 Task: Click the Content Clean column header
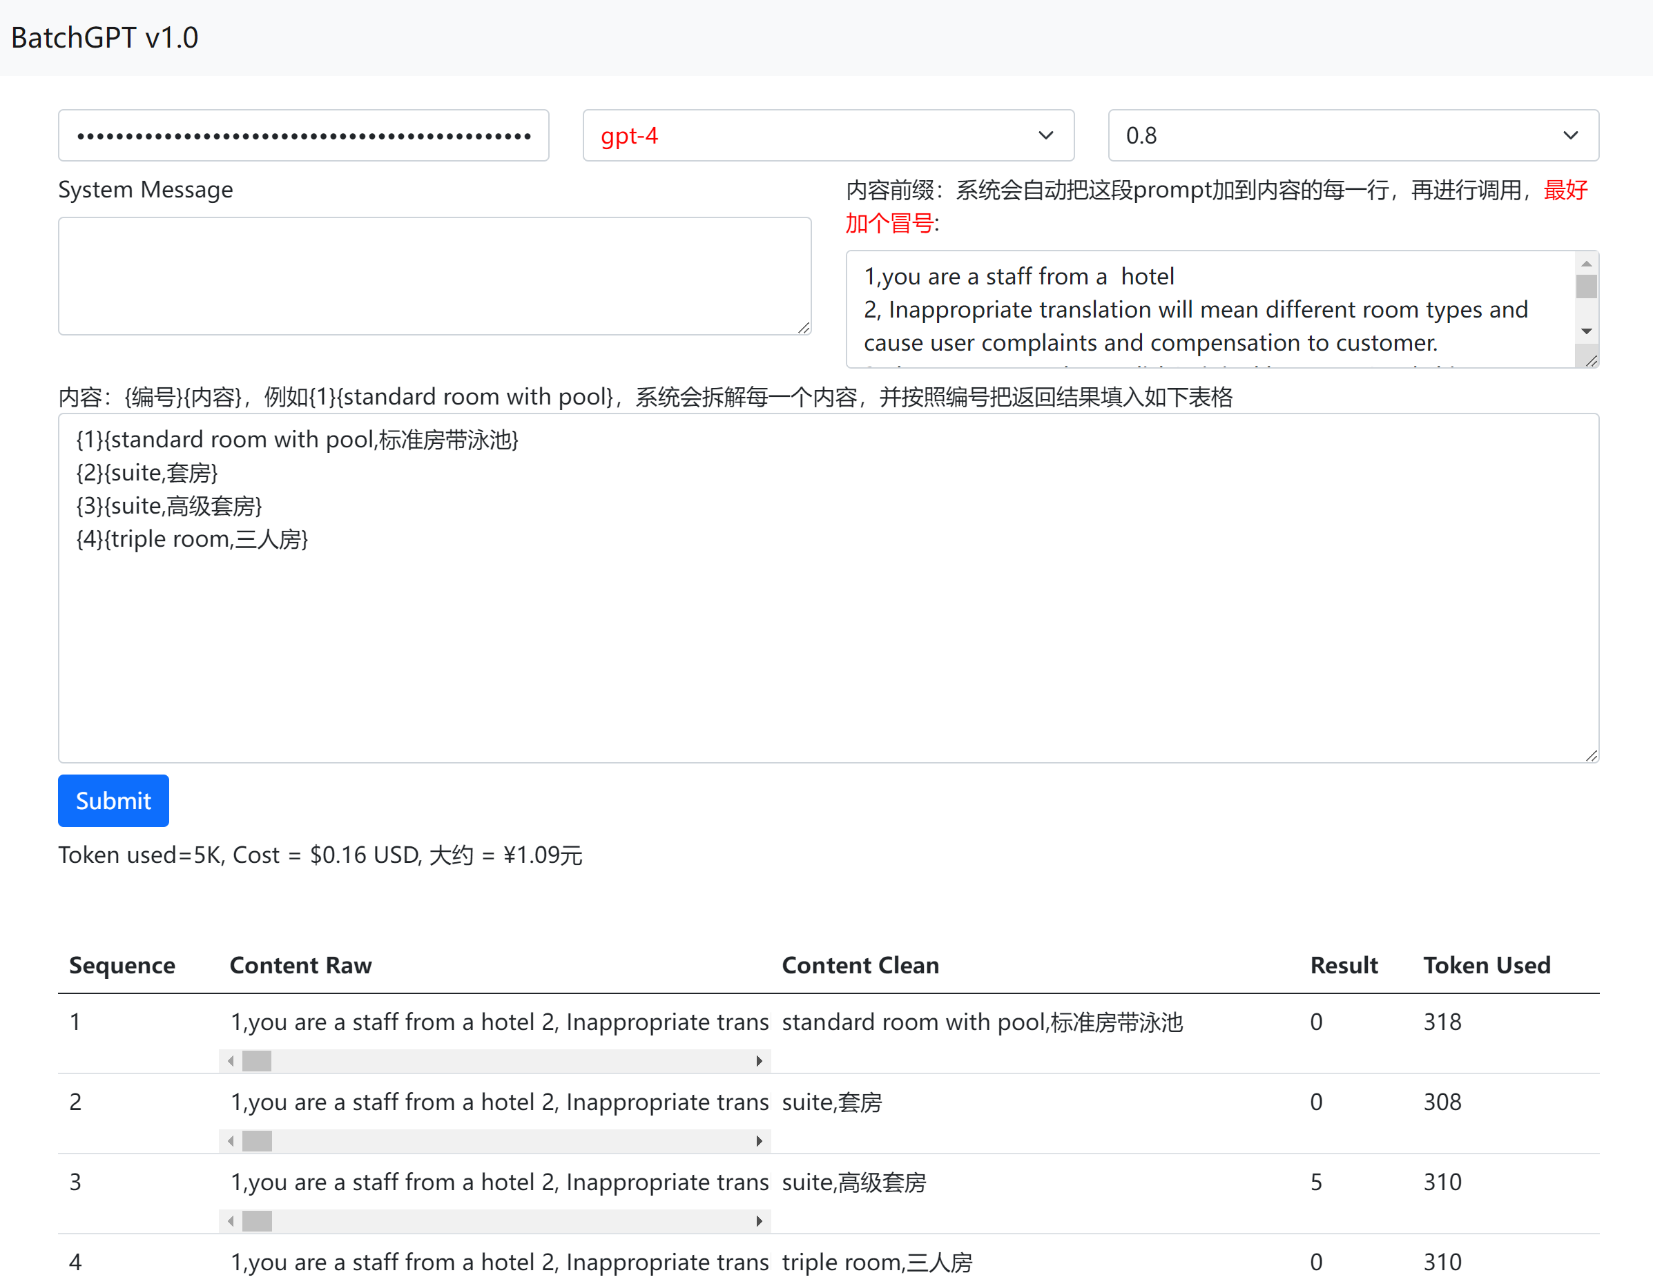point(860,964)
